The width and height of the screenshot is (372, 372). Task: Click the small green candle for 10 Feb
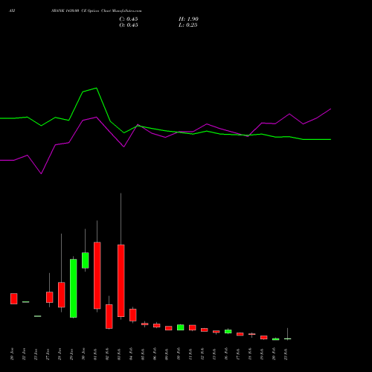181,327
